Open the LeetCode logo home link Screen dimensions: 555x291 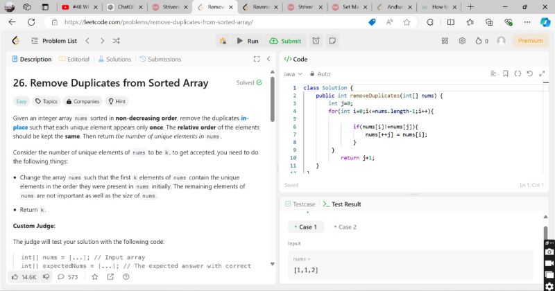pyautogui.click(x=15, y=41)
